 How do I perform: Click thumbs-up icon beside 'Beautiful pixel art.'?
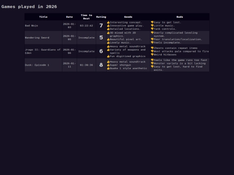108,39
